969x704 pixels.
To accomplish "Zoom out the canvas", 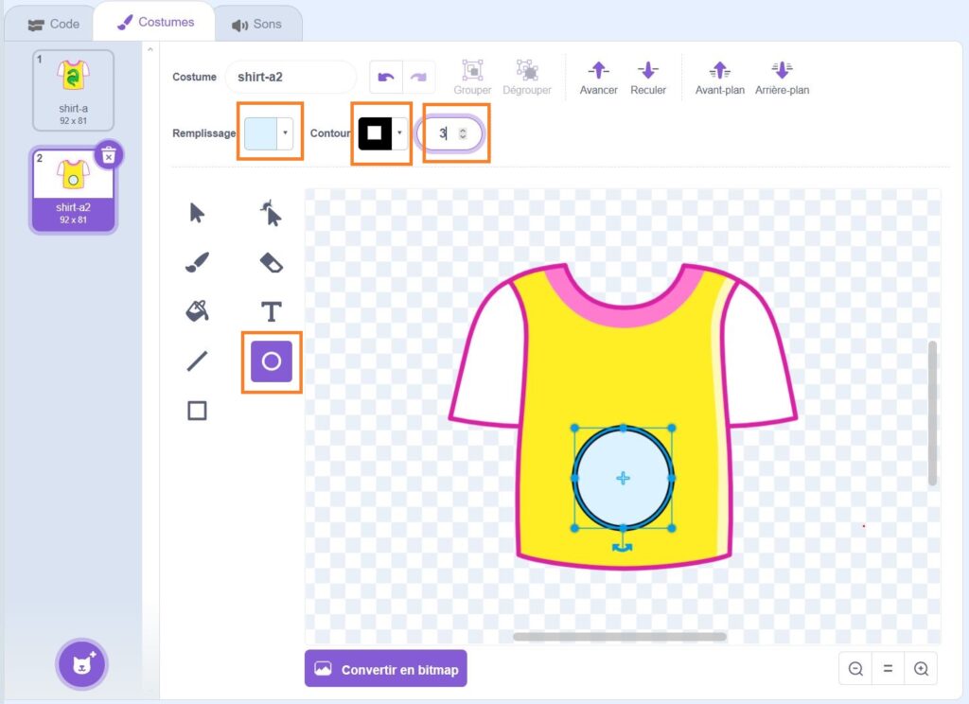I will [855, 669].
